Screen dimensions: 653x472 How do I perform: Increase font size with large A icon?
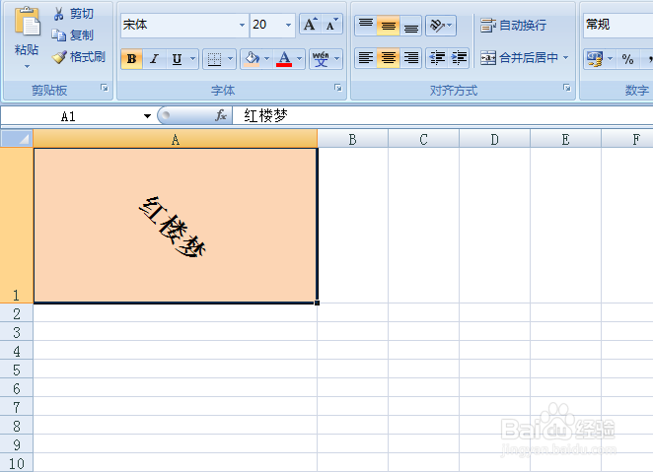[x=311, y=25]
